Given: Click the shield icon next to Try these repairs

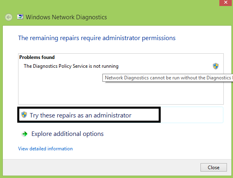Looking at the screenshot, I should pos(24,115).
